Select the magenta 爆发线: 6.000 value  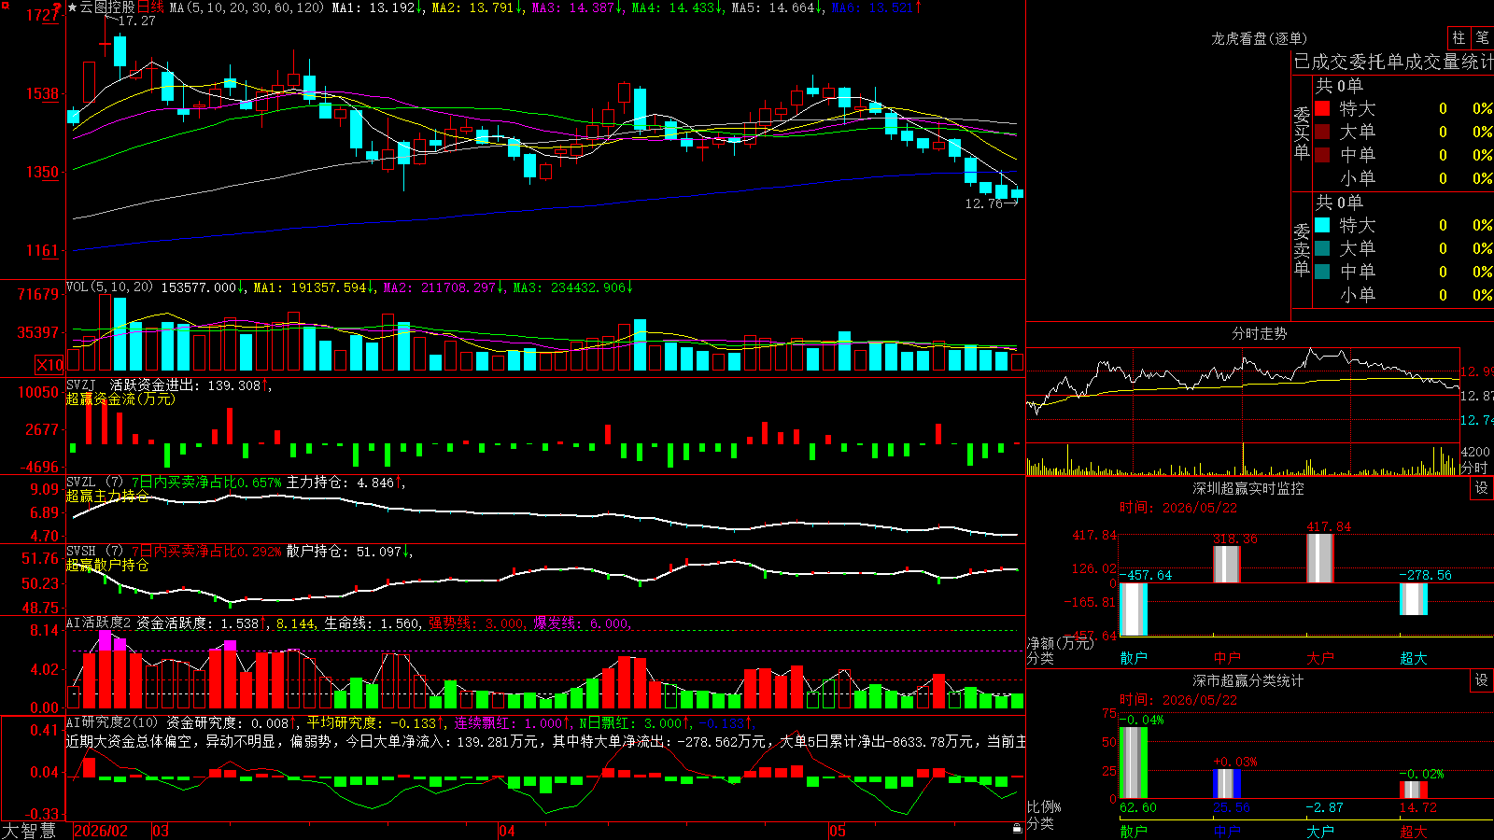coord(583,623)
